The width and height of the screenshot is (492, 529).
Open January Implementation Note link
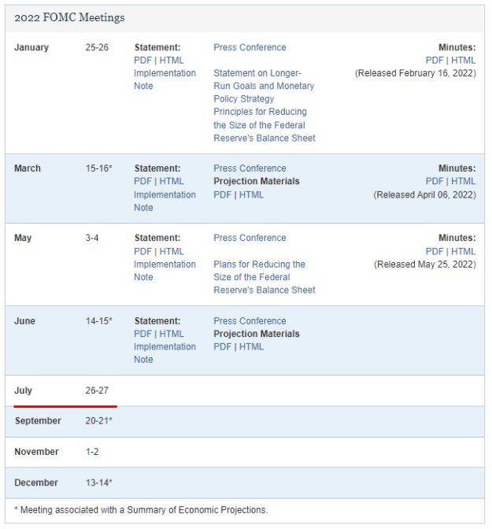165,80
